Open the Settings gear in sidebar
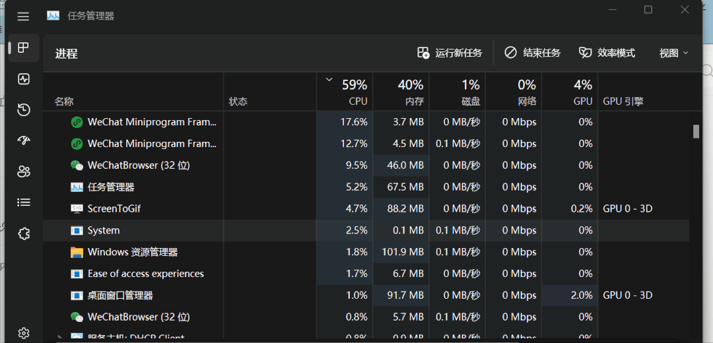 coord(23,333)
